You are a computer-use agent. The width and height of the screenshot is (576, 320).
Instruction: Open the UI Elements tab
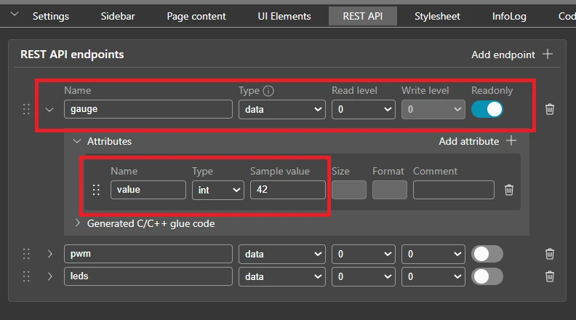284,16
